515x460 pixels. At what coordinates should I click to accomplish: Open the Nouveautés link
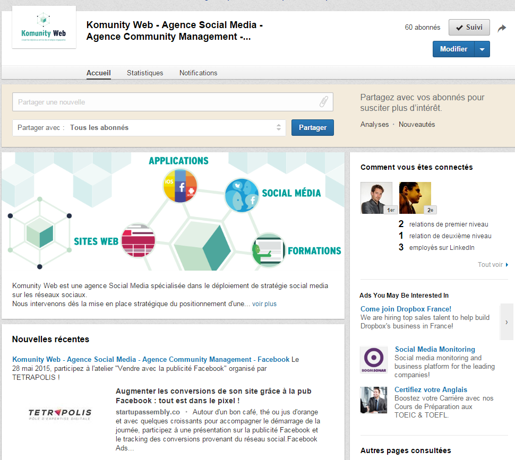point(417,124)
